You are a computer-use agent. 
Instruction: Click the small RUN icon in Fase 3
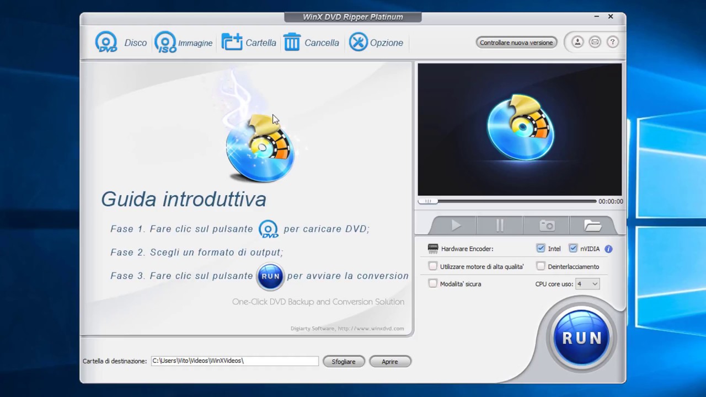(270, 276)
